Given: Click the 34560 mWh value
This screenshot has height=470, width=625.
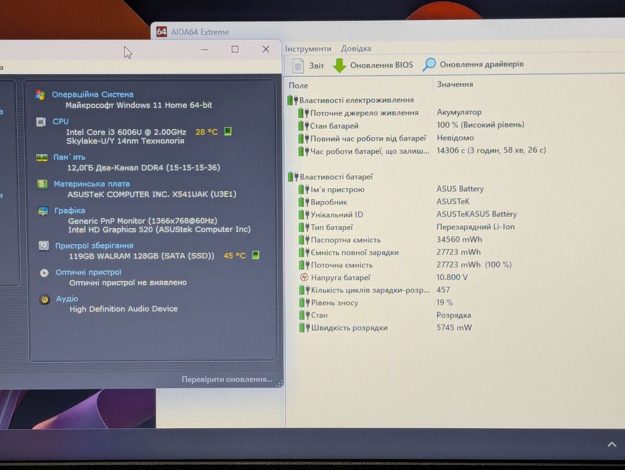Looking at the screenshot, I should (459, 240).
